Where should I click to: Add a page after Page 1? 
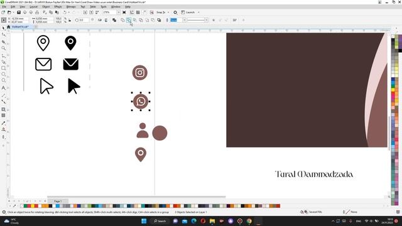(x=45, y=201)
